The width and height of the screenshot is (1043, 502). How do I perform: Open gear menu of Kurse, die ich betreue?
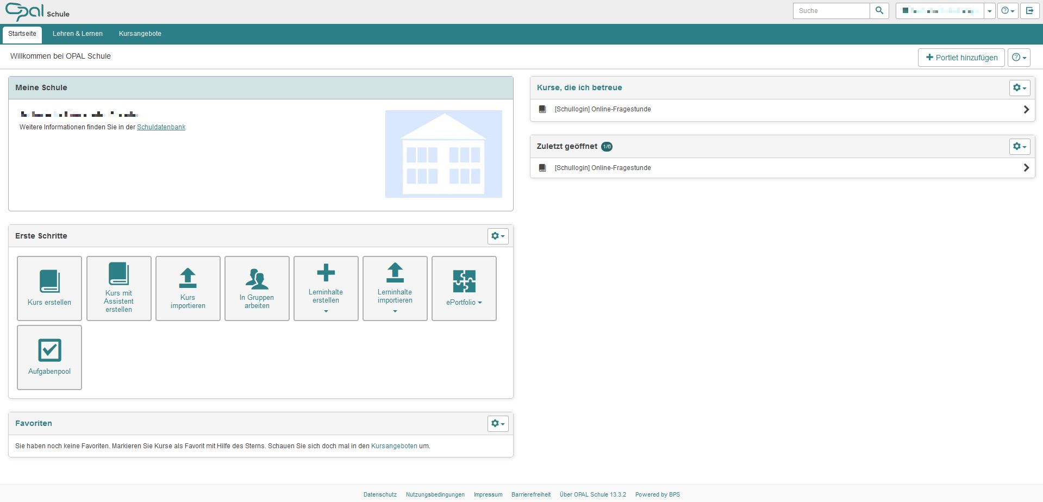(1020, 88)
